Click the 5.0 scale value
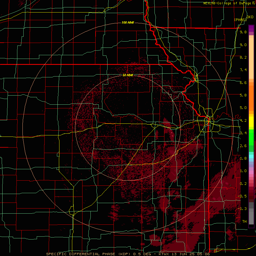This screenshot has width=256, height=256. 243,108
